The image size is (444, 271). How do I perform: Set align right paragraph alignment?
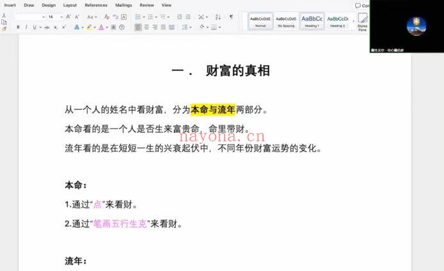tap(155, 27)
